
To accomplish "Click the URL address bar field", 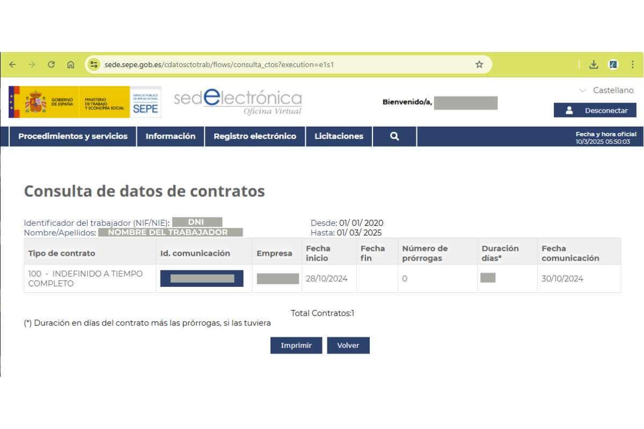I will 284,64.
